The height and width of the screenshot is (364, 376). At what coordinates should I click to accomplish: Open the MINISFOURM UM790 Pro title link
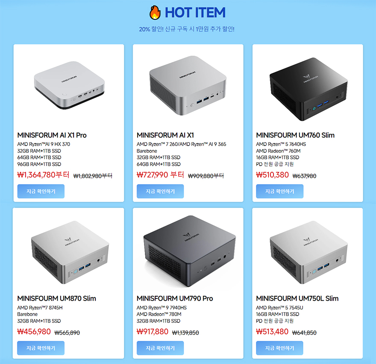(x=175, y=298)
